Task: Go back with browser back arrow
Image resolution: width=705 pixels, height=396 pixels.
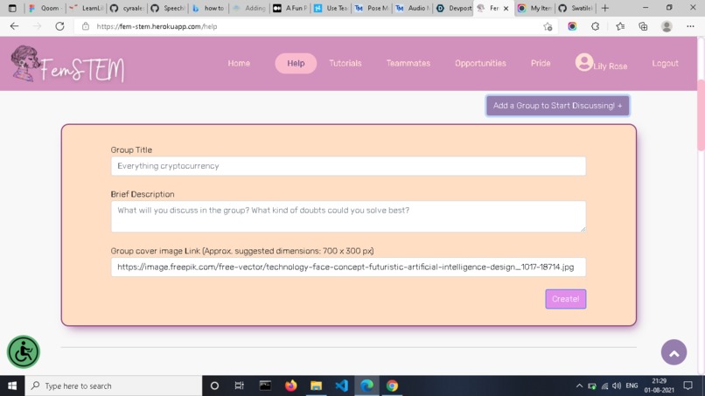Action: click(x=14, y=26)
